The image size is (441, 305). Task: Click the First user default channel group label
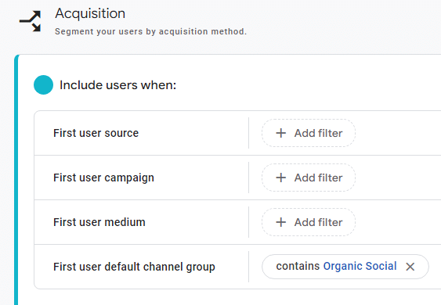pos(134,267)
